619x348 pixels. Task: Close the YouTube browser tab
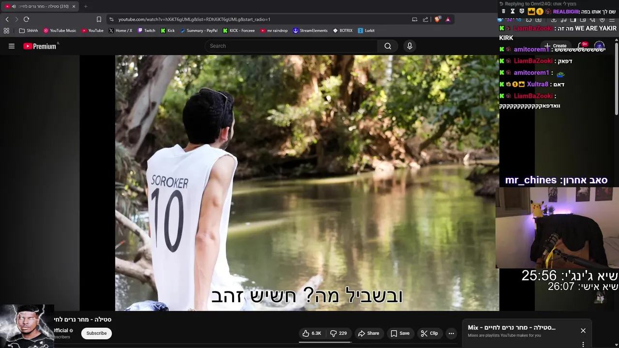click(x=74, y=6)
